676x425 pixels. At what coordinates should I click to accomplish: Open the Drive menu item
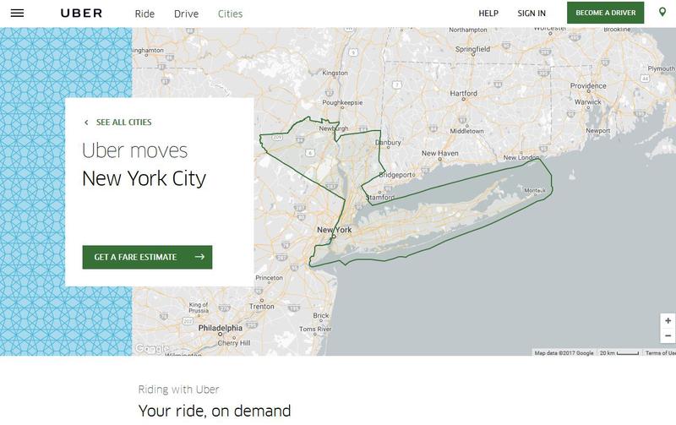[186, 14]
